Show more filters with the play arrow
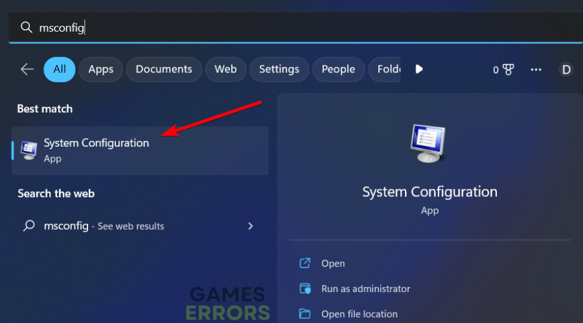Image resolution: width=583 pixels, height=323 pixels. pos(419,69)
